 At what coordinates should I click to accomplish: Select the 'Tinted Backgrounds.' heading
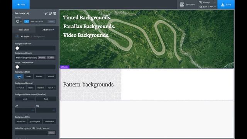(x=87, y=17)
